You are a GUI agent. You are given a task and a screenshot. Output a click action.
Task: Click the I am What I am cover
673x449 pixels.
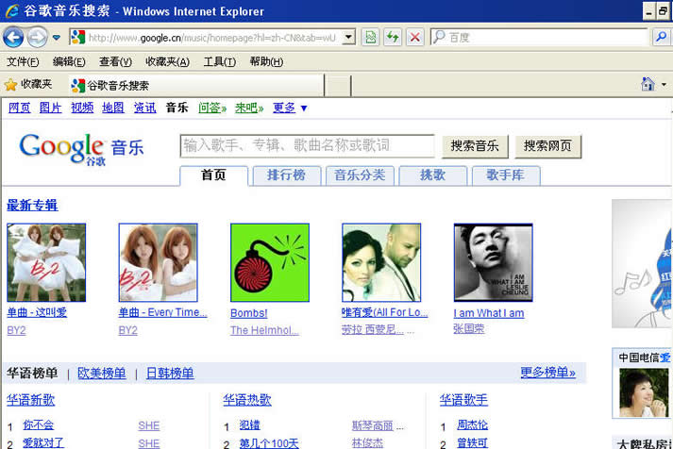click(x=493, y=262)
